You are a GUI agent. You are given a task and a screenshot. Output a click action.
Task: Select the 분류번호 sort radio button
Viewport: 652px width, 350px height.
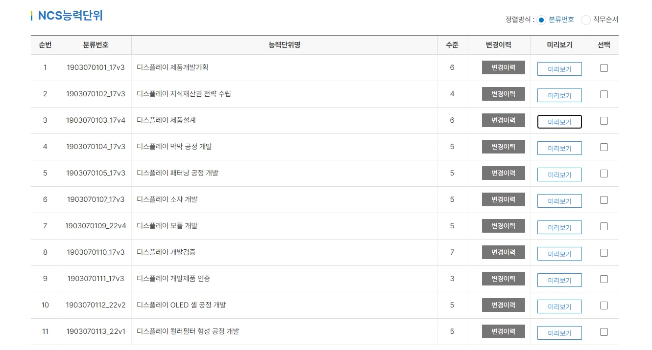[x=541, y=20]
